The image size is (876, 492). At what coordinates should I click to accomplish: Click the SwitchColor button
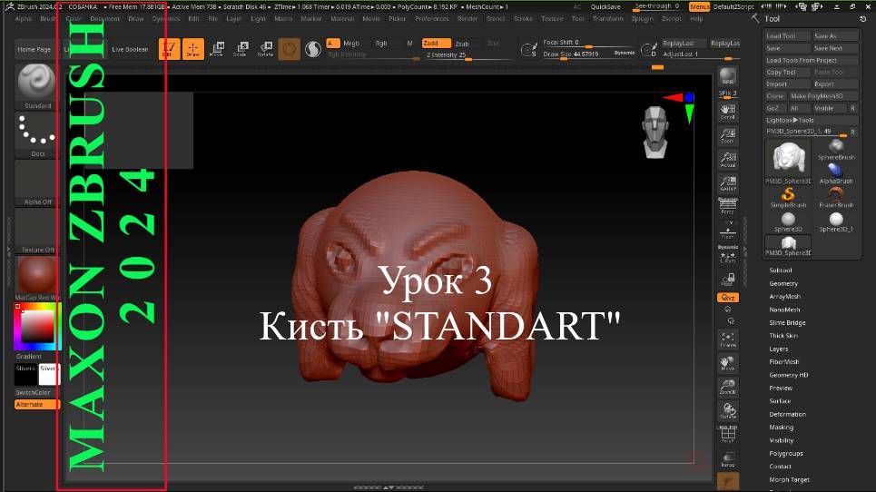click(37, 392)
